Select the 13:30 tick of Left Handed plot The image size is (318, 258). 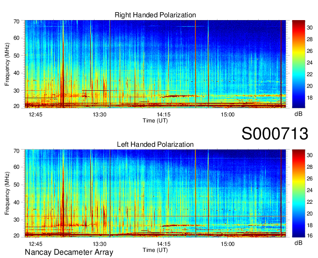coord(100,244)
